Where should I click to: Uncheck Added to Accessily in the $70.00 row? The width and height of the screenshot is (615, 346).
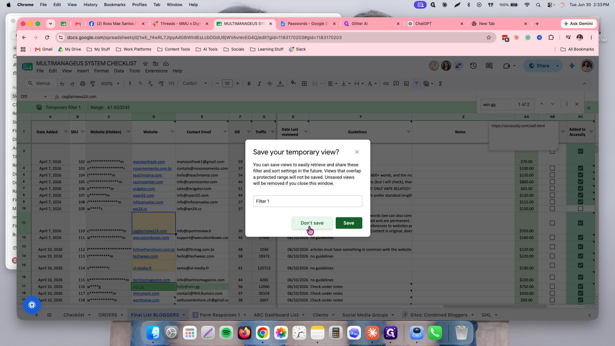click(580, 151)
